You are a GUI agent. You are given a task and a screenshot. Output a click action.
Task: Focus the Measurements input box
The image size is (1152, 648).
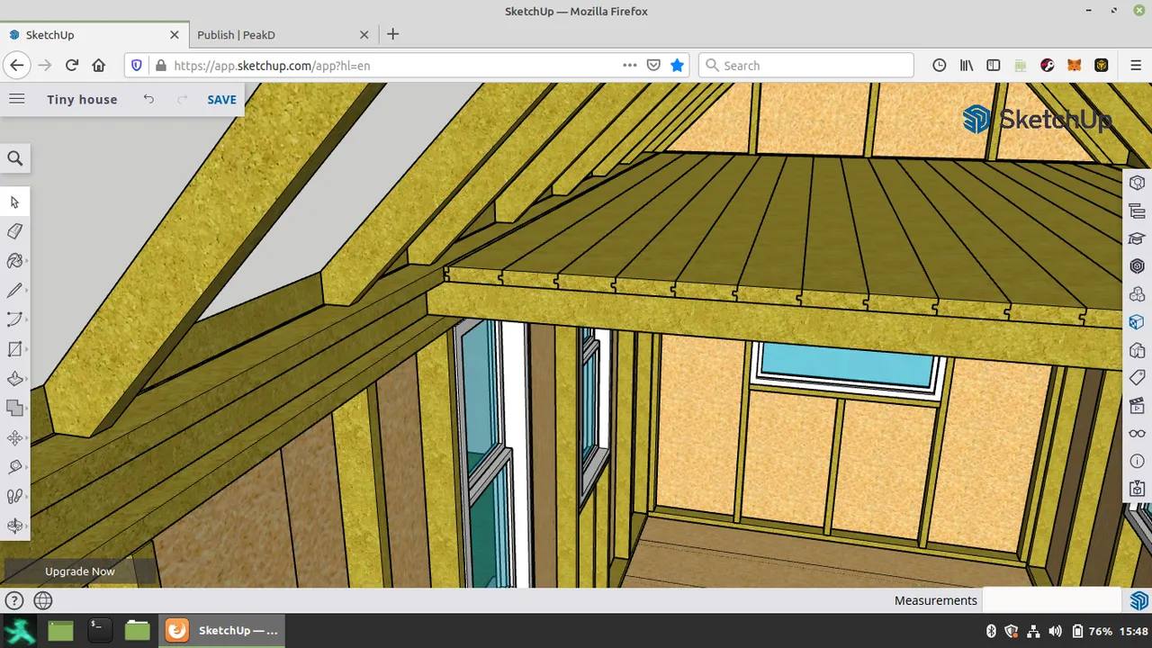pos(1053,600)
